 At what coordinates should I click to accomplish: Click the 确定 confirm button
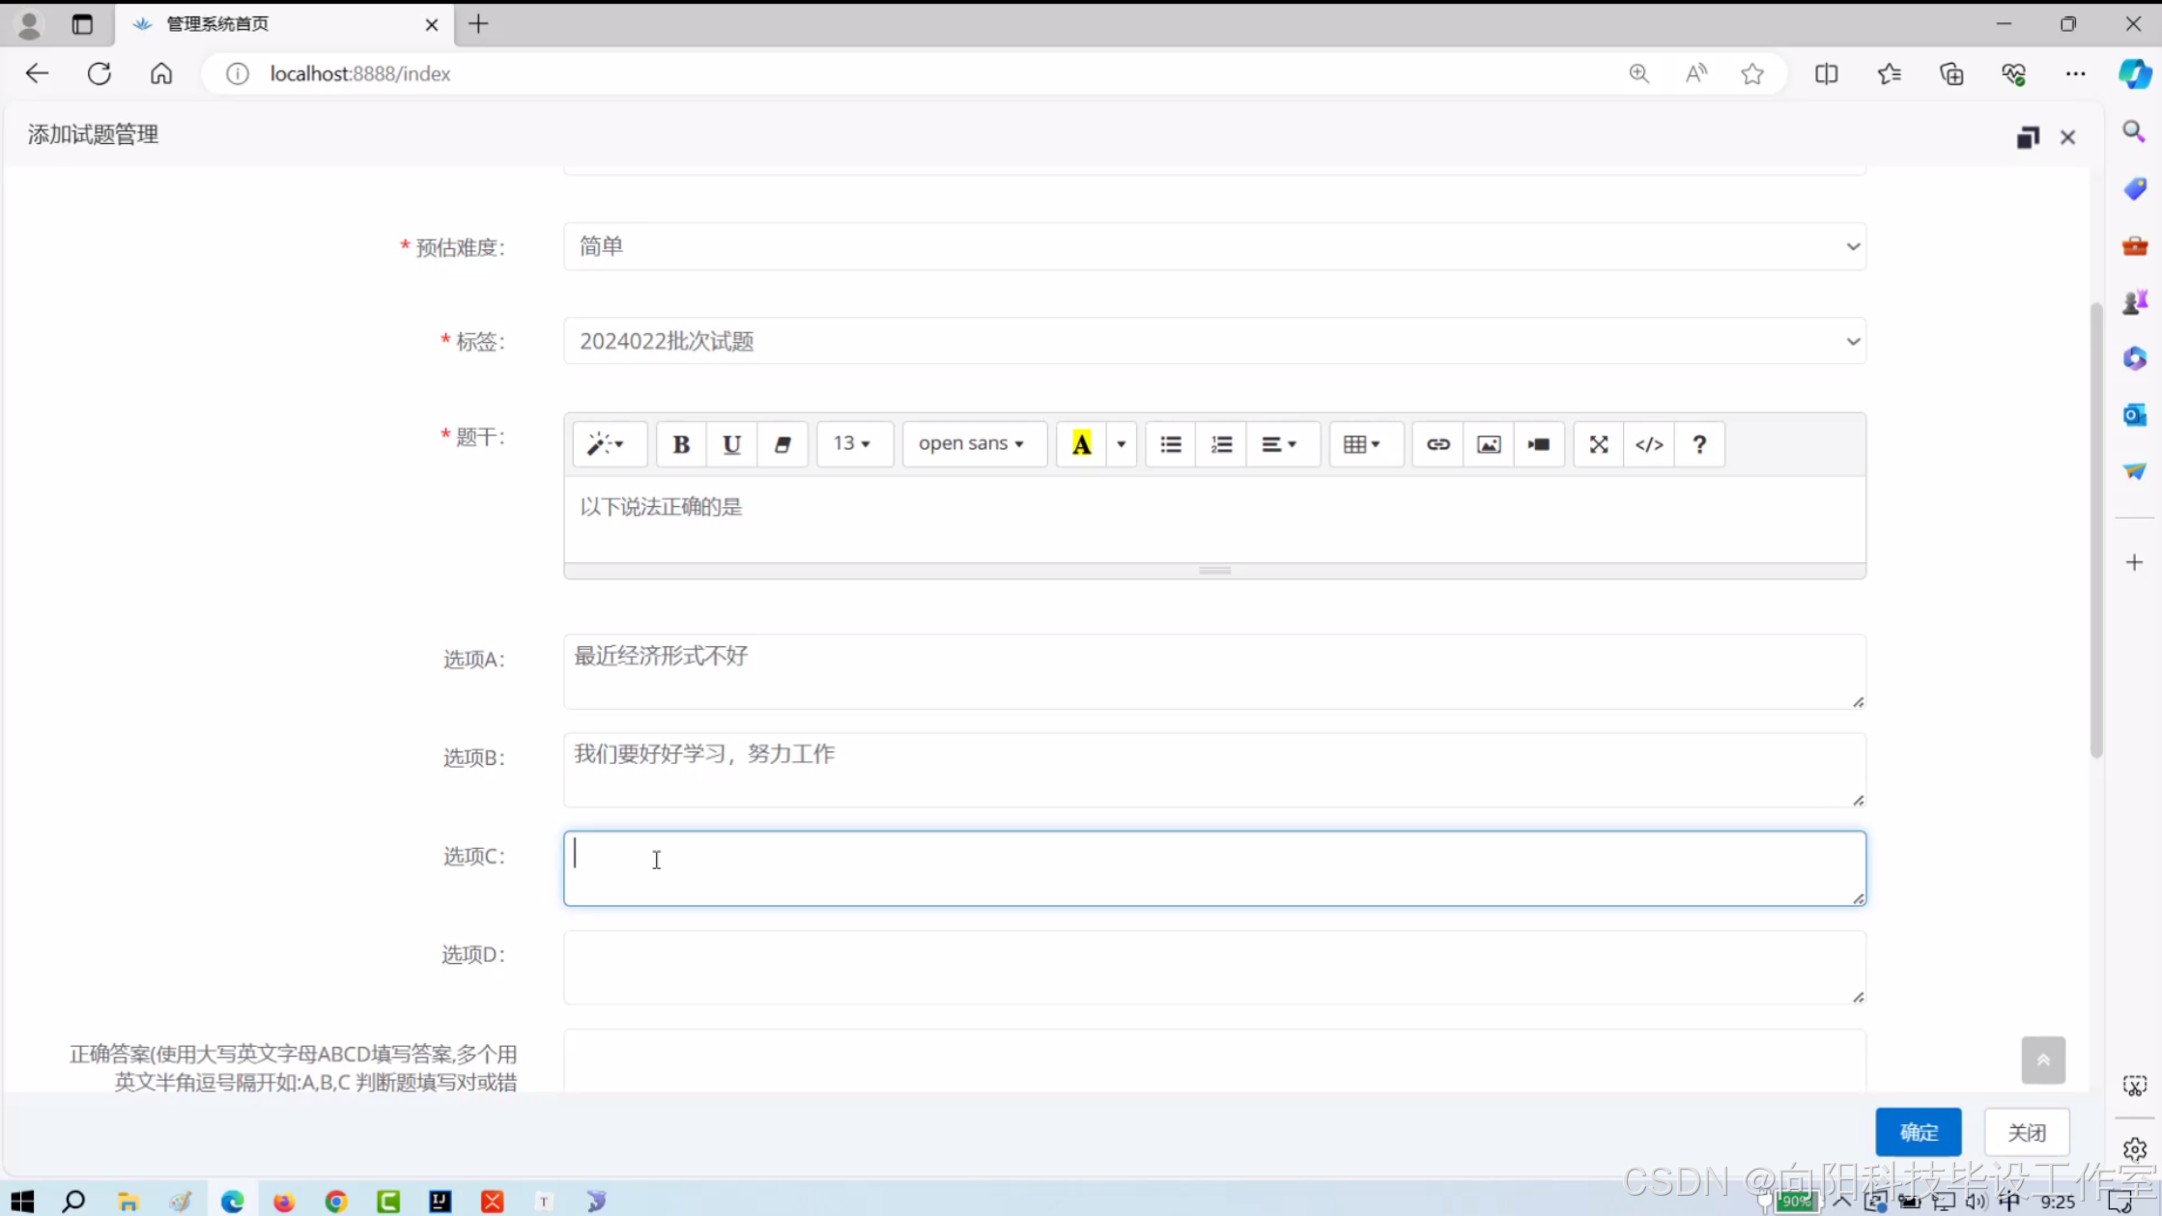click(1918, 1132)
